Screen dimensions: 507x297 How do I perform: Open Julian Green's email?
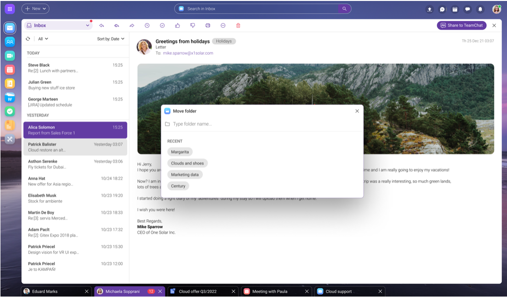[75, 85]
